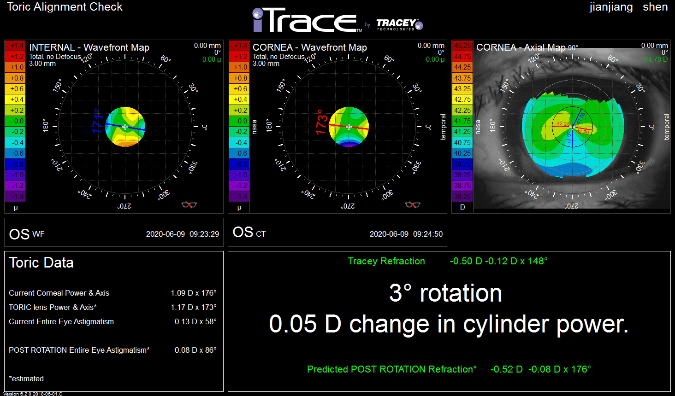Click predicted value '-0.52 D -0.08 D x 176°'
This screenshot has height=396, width=675.
click(540, 369)
